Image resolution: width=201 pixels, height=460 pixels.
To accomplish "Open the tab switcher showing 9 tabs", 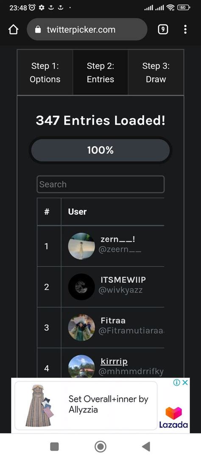I will (163, 29).
